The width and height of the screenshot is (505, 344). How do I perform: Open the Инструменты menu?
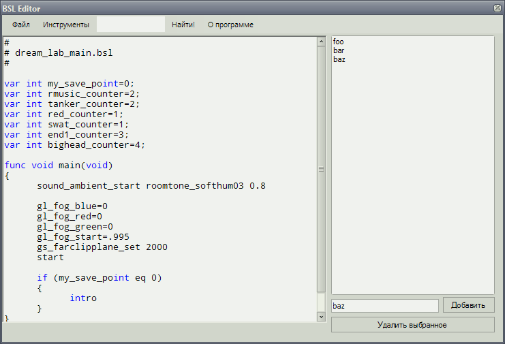coord(65,25)
